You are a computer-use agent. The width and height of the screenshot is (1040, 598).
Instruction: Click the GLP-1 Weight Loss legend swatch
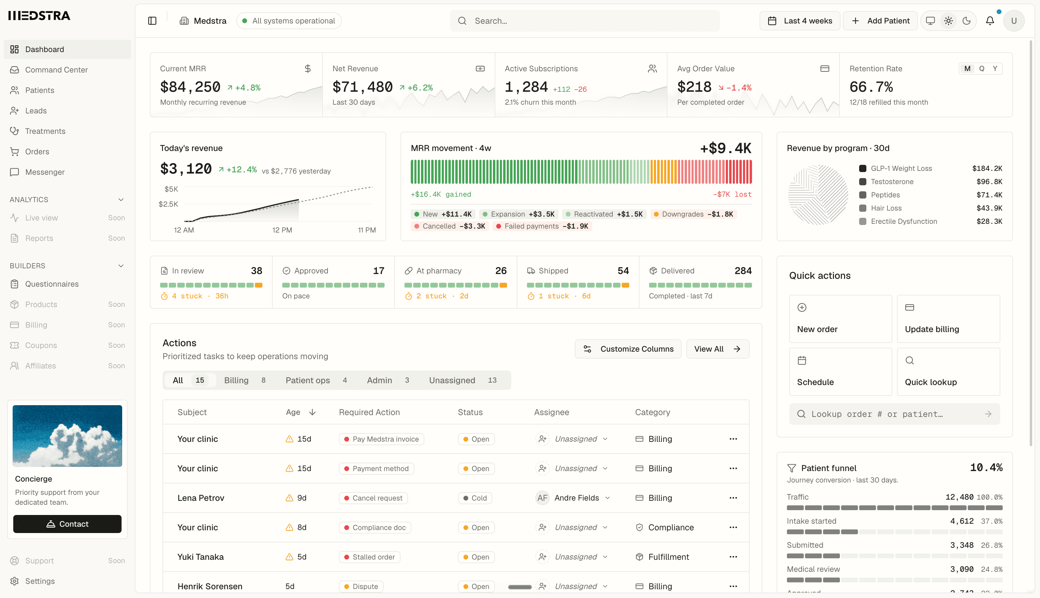click(862, 168)
